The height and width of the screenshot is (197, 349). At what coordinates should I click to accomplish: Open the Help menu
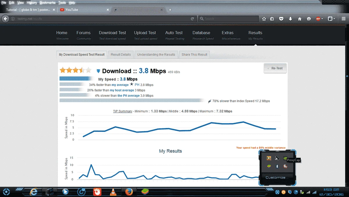(x=72, y=3)
